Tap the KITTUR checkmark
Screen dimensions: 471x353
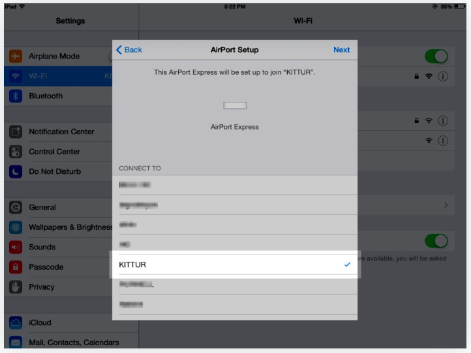point(348,264)
